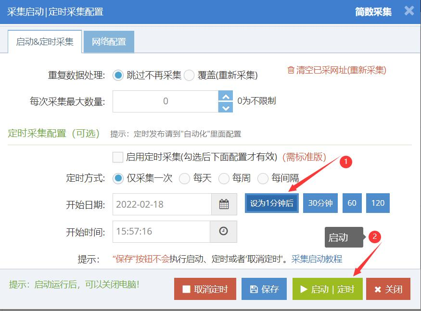Select 覆盖(重新采集) radio option
The width and height of the screenshot is (421, 311).
pyautogui.click(x=189, y=75)
